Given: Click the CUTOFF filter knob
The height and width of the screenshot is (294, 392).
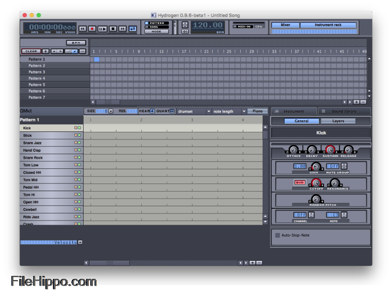Looking at the screenshot, I should [x=316, y=183].
